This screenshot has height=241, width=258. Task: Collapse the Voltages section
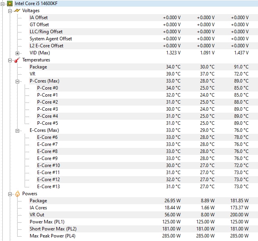10,11
